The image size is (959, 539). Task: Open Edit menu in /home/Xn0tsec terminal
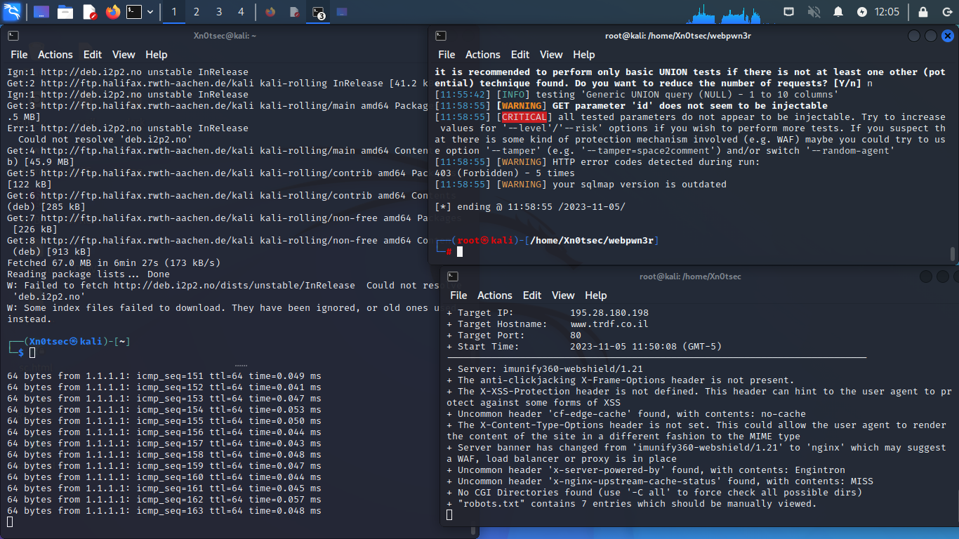click(532, 295)
